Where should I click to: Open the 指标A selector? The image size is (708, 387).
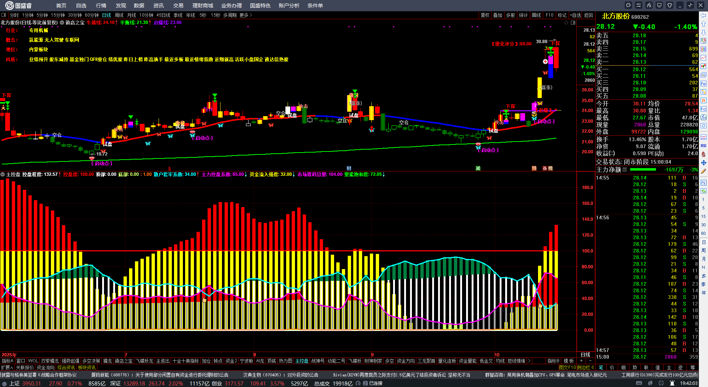pyautogui.click(x=7, y=361)
